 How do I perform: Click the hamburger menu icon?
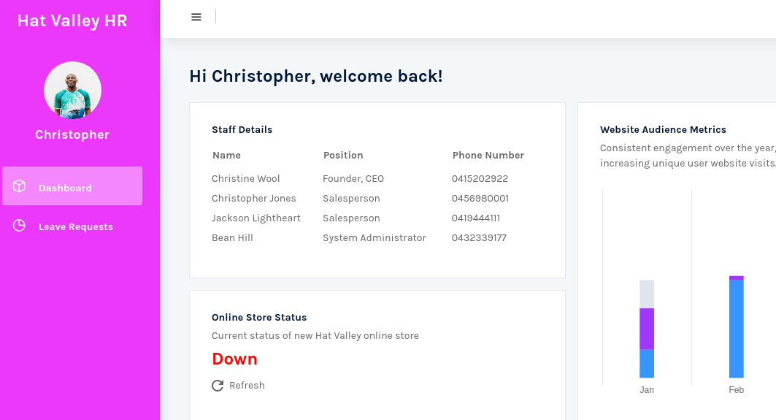196,17
